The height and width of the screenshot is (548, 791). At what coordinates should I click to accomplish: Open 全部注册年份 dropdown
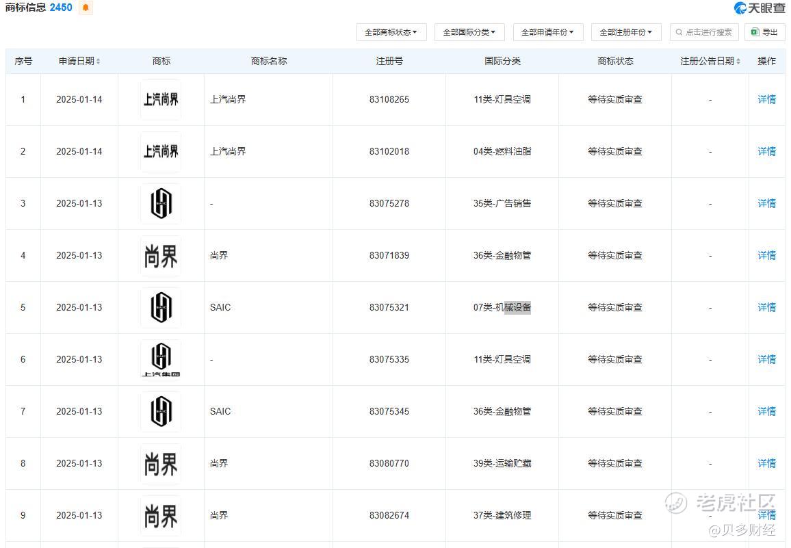click(626, 32)
